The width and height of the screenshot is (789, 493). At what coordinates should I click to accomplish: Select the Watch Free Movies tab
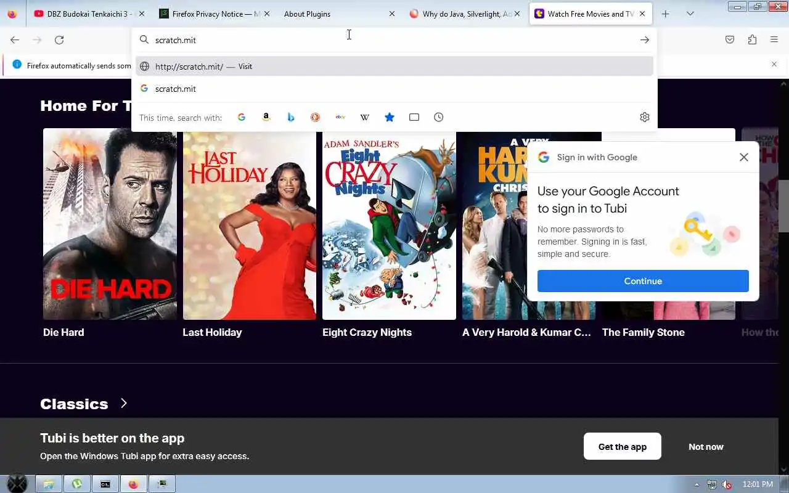point(591,14)
